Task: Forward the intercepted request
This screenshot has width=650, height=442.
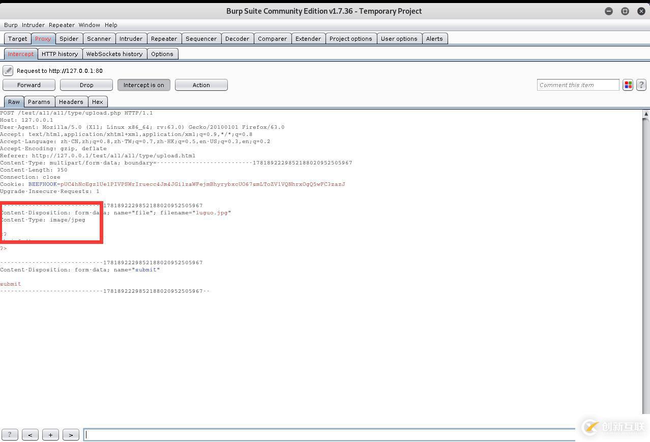Action: point(29,85)
